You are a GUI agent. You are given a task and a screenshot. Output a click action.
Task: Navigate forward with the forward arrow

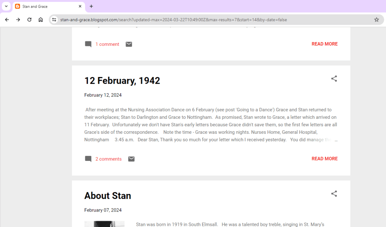[x=18, y=20]
